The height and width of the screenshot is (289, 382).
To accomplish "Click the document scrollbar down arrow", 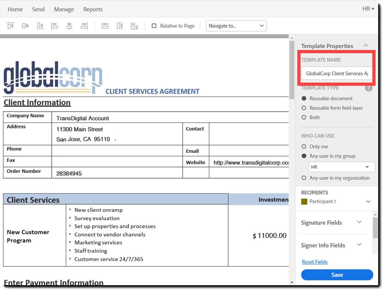I will (292, 283).
